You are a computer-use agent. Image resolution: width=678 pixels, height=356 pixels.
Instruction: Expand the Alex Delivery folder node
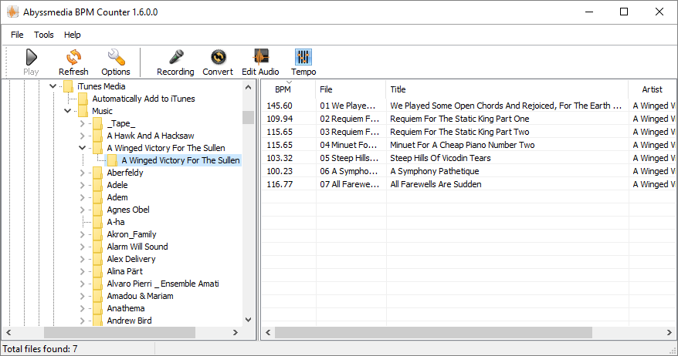[x=82, y=260]
